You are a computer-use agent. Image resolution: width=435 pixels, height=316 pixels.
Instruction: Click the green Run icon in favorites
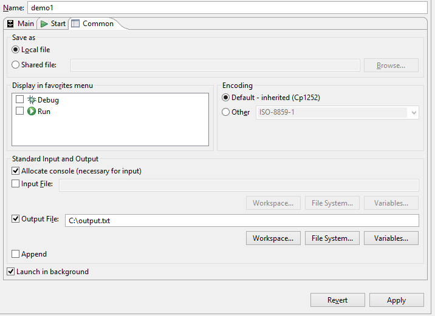[32, 112]
